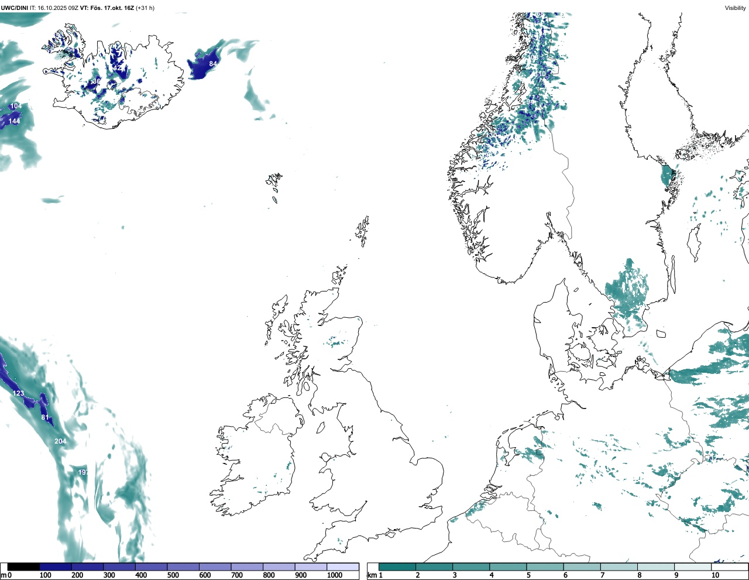Pick the 1–2 km dark teal legend swatch
This screenshot has height=580, width=749.
tap(397, 567)
